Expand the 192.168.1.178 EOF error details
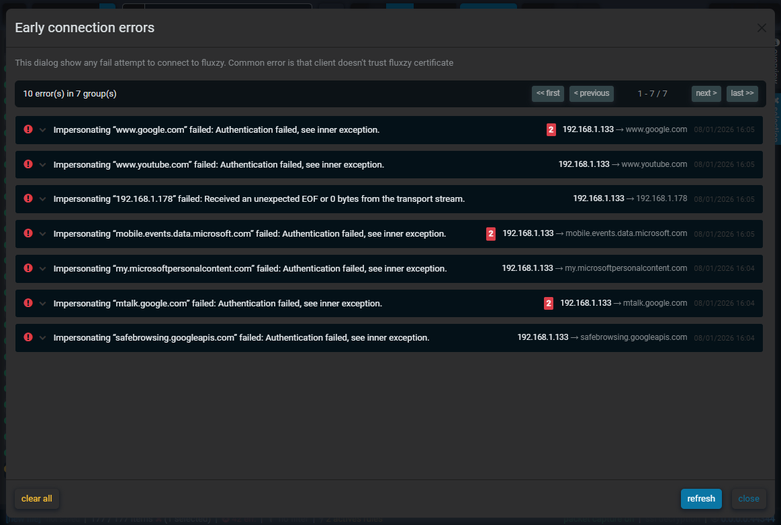The width and height of the screenshot is (781, 525). click(42, 198)
